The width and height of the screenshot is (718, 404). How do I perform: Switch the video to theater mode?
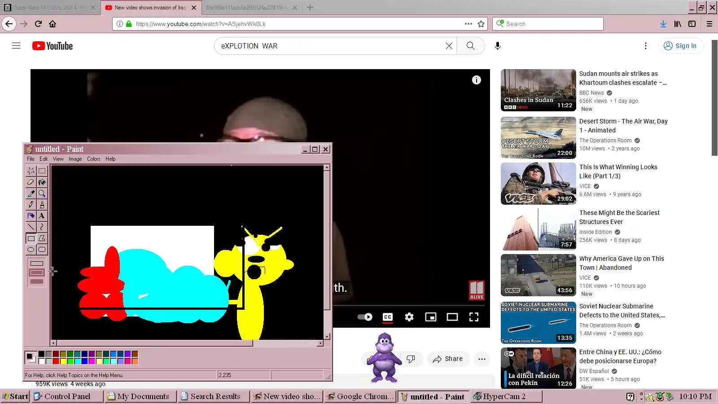(452, 317)
